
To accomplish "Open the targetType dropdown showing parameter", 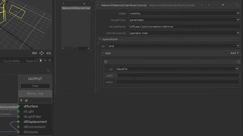I will click(185, 20).
